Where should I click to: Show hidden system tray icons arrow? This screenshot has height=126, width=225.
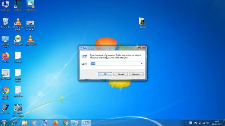[x=187, y=123]
